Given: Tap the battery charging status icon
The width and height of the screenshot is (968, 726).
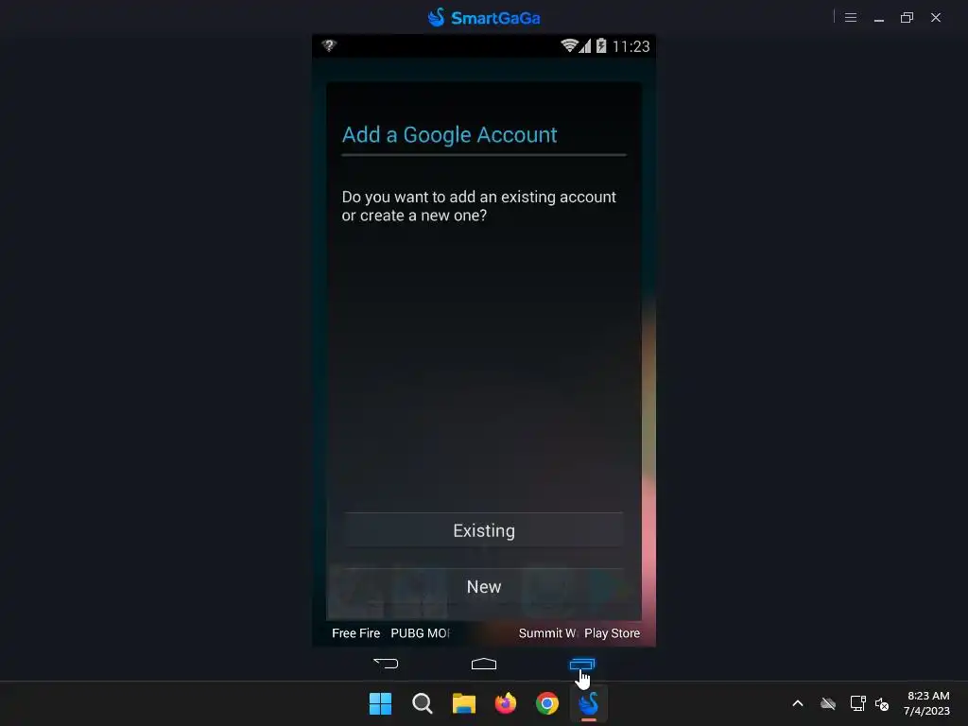Looking at the screenshot, I should pyautogui.click(x=601, y=45).
